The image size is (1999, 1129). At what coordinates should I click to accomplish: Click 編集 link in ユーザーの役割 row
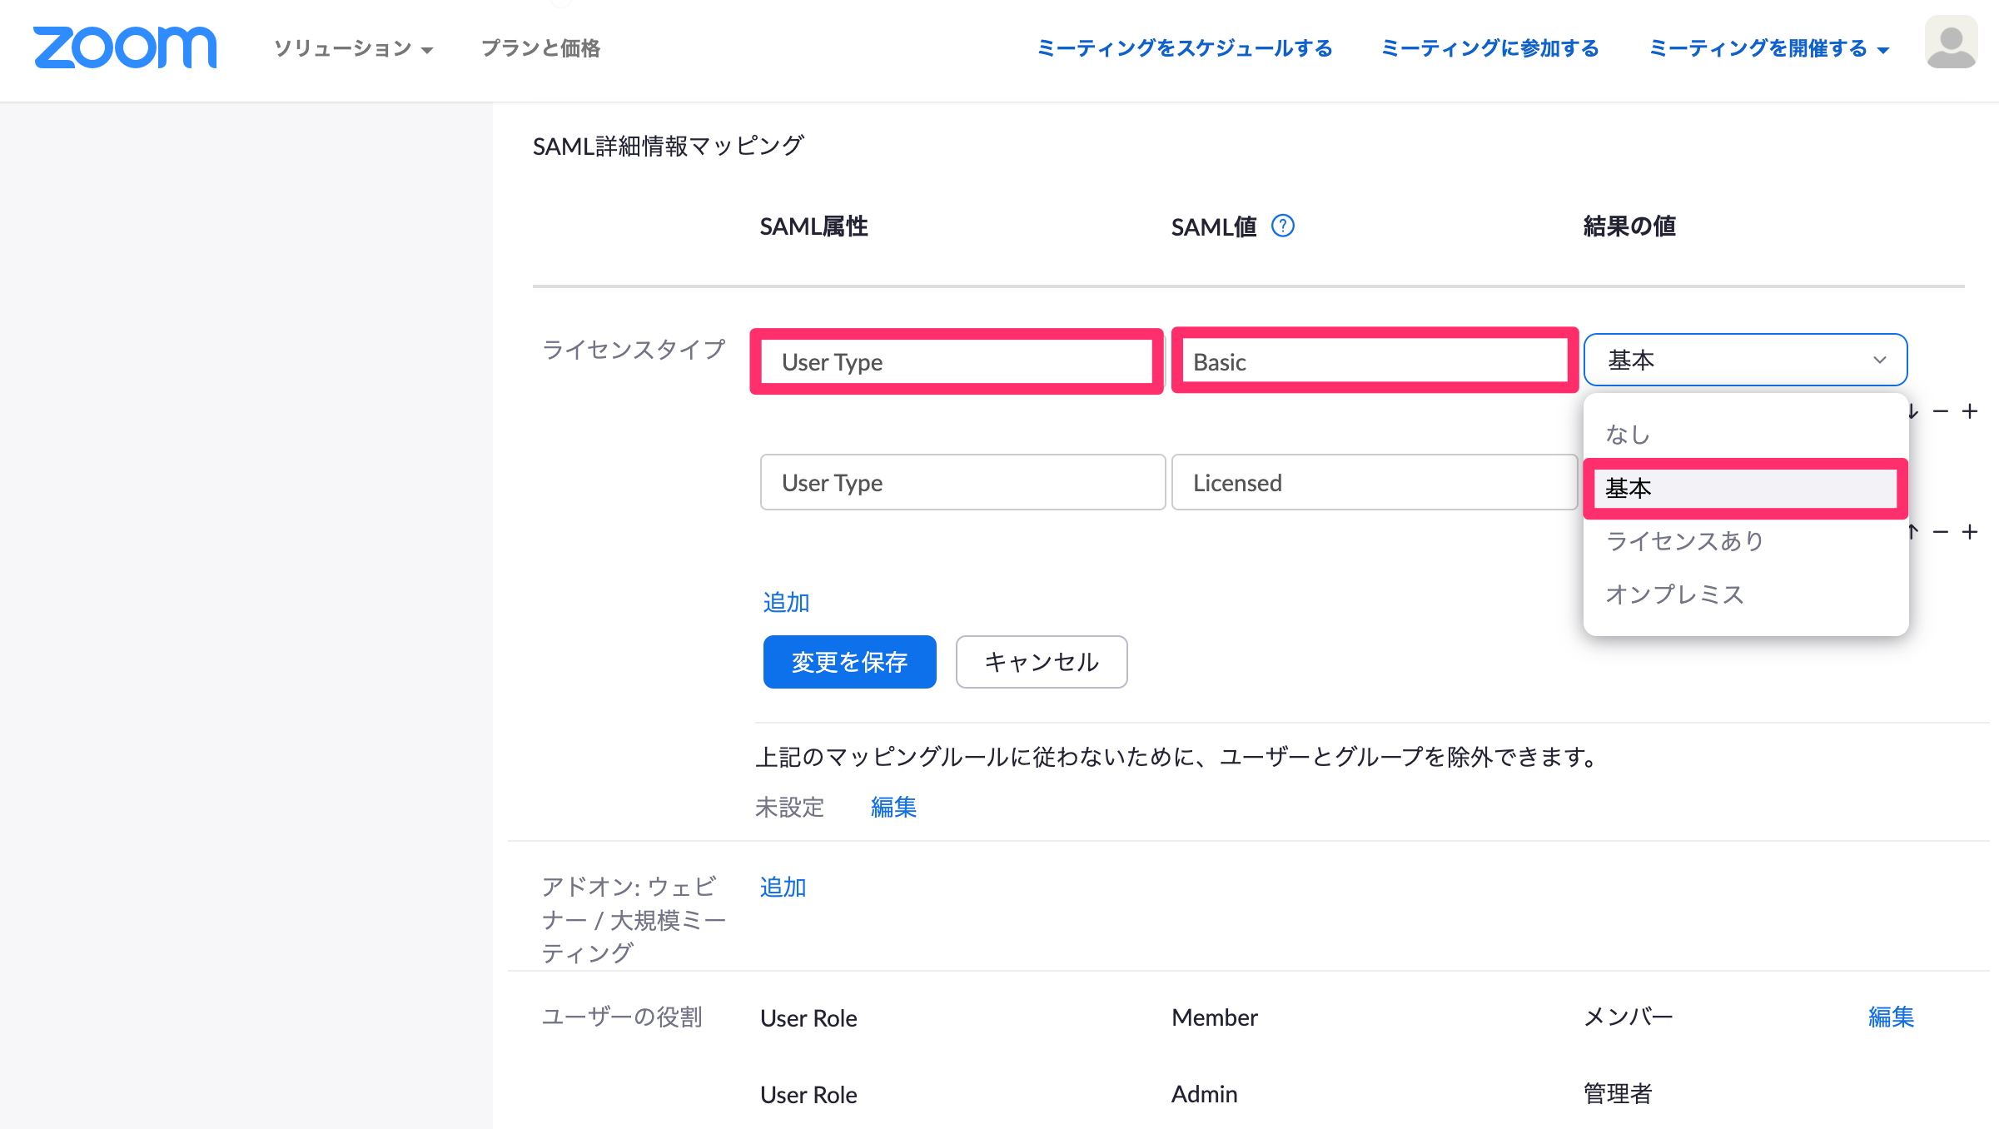pos(1891,1017)
